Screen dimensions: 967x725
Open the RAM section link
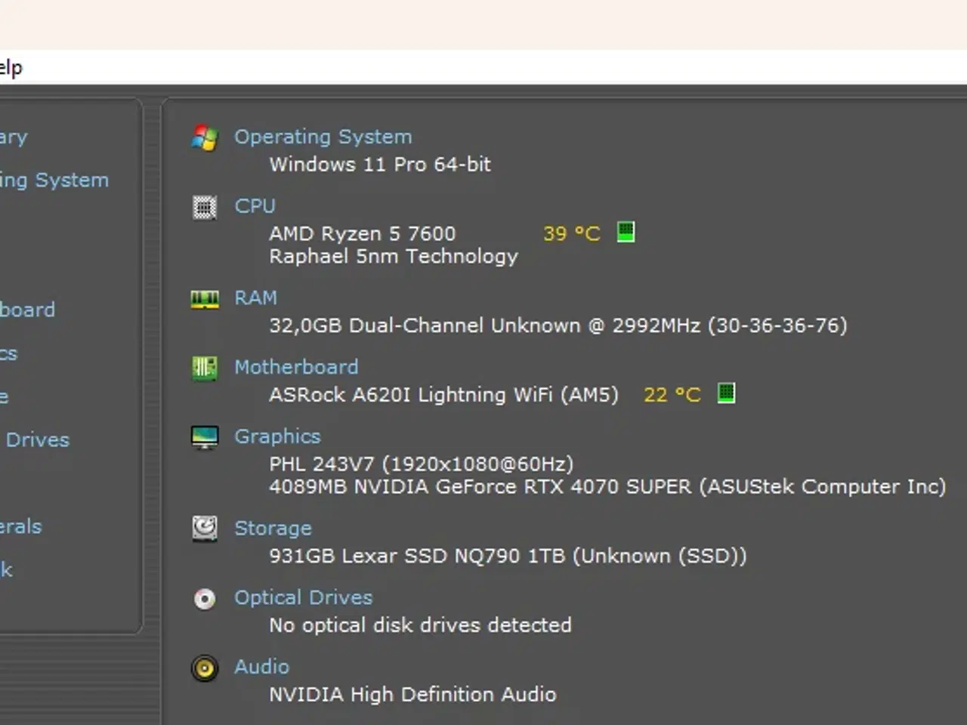pos(255,298)
